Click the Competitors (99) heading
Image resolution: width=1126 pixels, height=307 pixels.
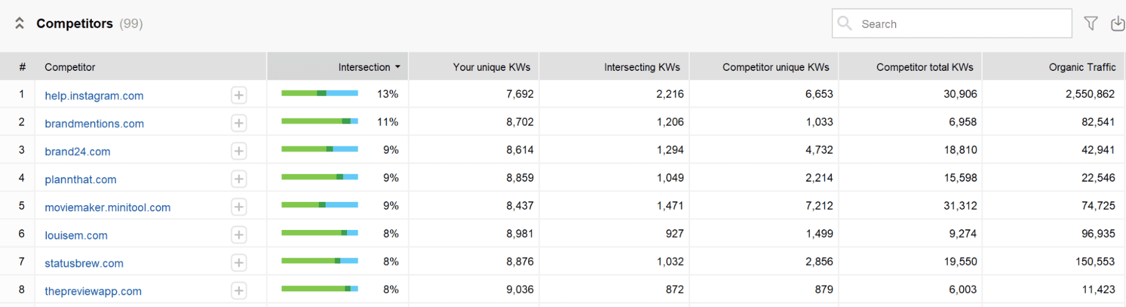tap(90, 24)
